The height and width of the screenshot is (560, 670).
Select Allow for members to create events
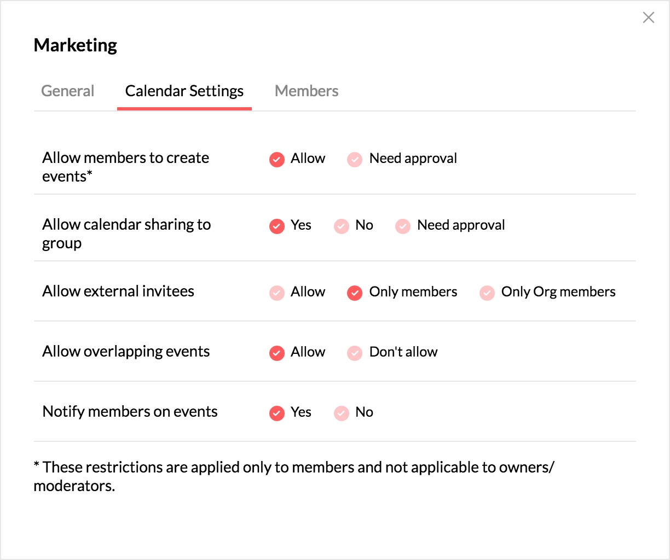coord(277,160)
